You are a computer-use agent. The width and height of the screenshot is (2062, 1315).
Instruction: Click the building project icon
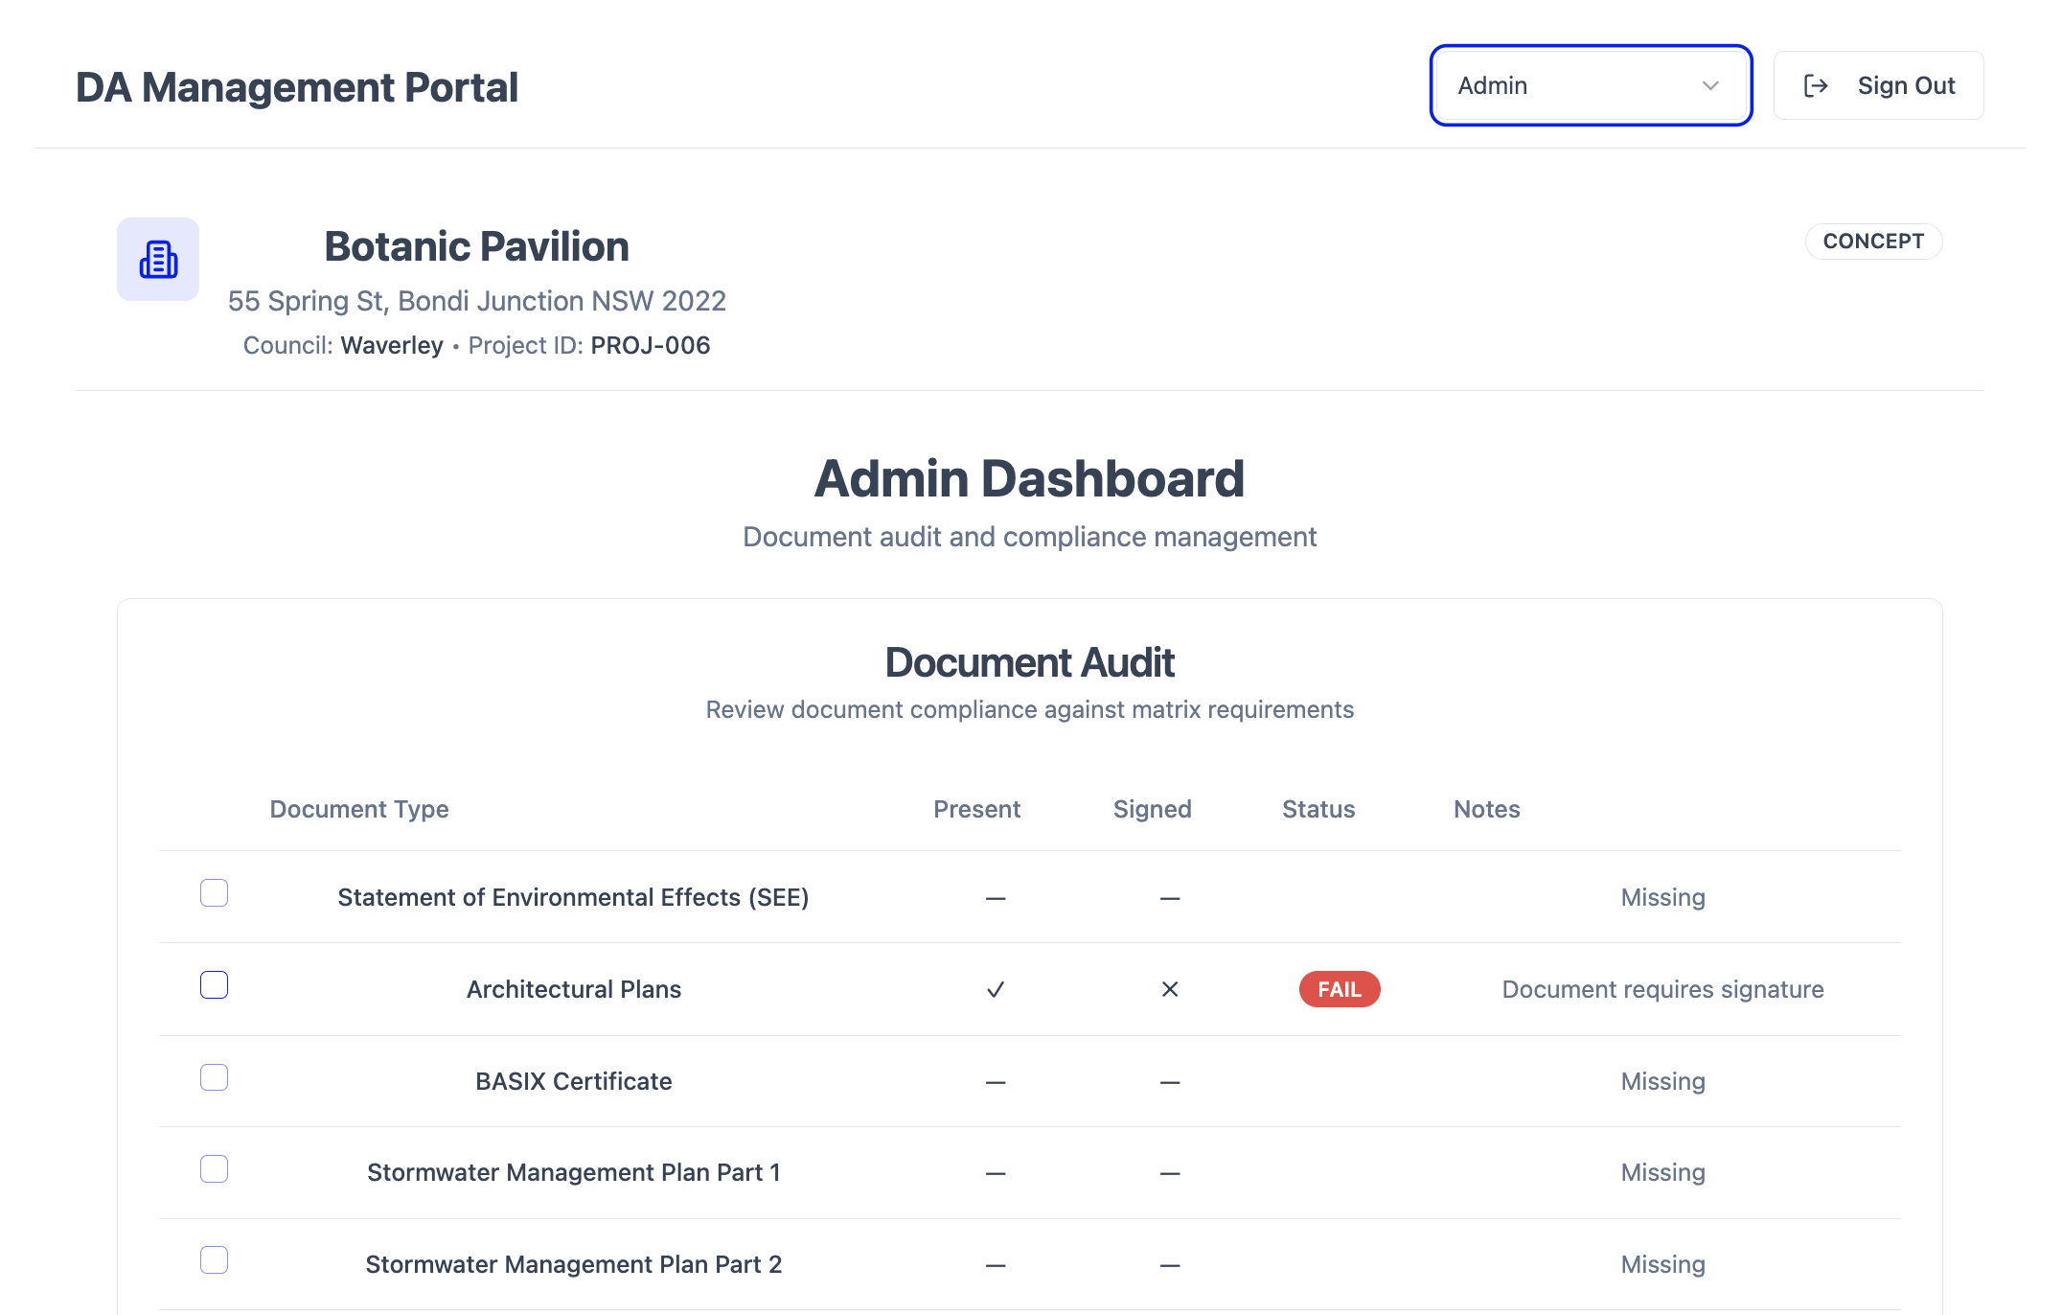tap(158, 260)
